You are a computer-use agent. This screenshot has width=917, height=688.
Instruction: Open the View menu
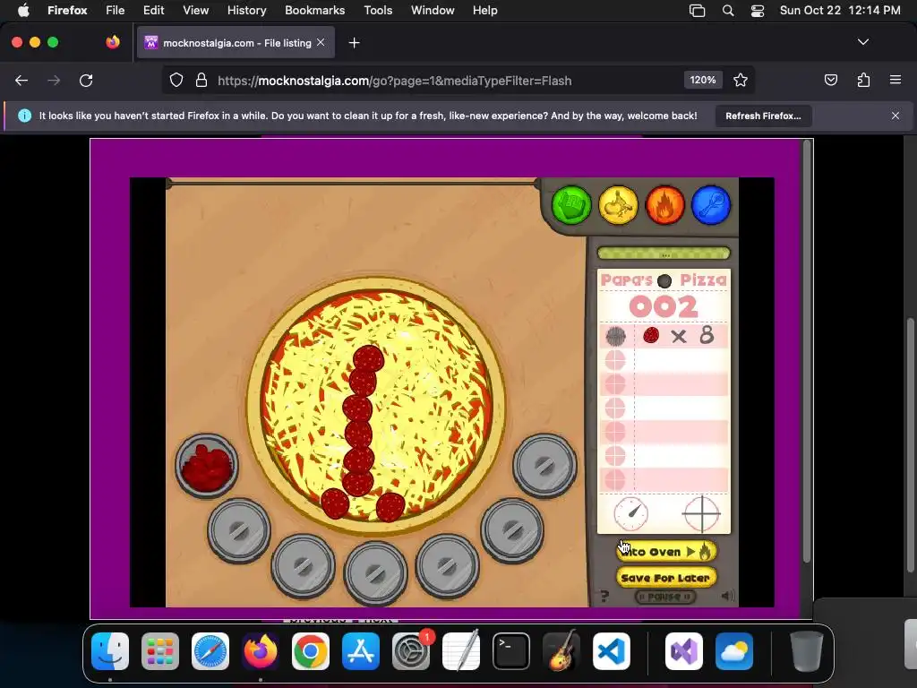pyautogui.click(x=195, y=11)
